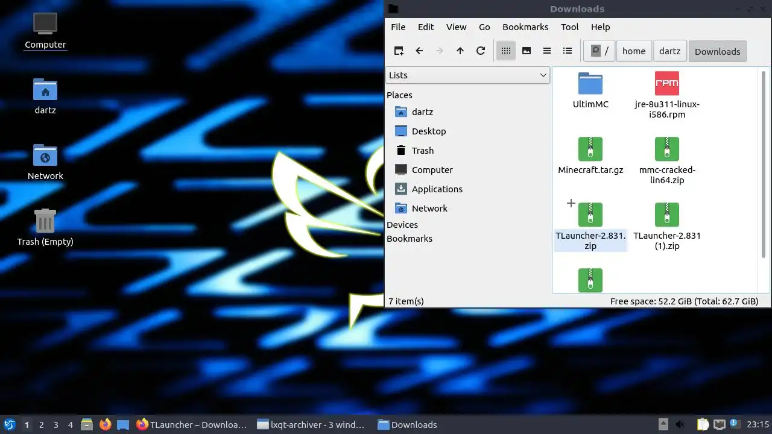Switch to icon view mode
This screenshot has height=434, width=772.
point(506,51)
